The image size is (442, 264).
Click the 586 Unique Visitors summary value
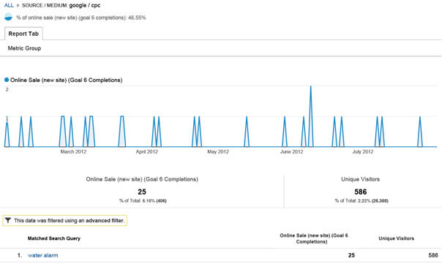pyautogui.click(x=361, y=192)
